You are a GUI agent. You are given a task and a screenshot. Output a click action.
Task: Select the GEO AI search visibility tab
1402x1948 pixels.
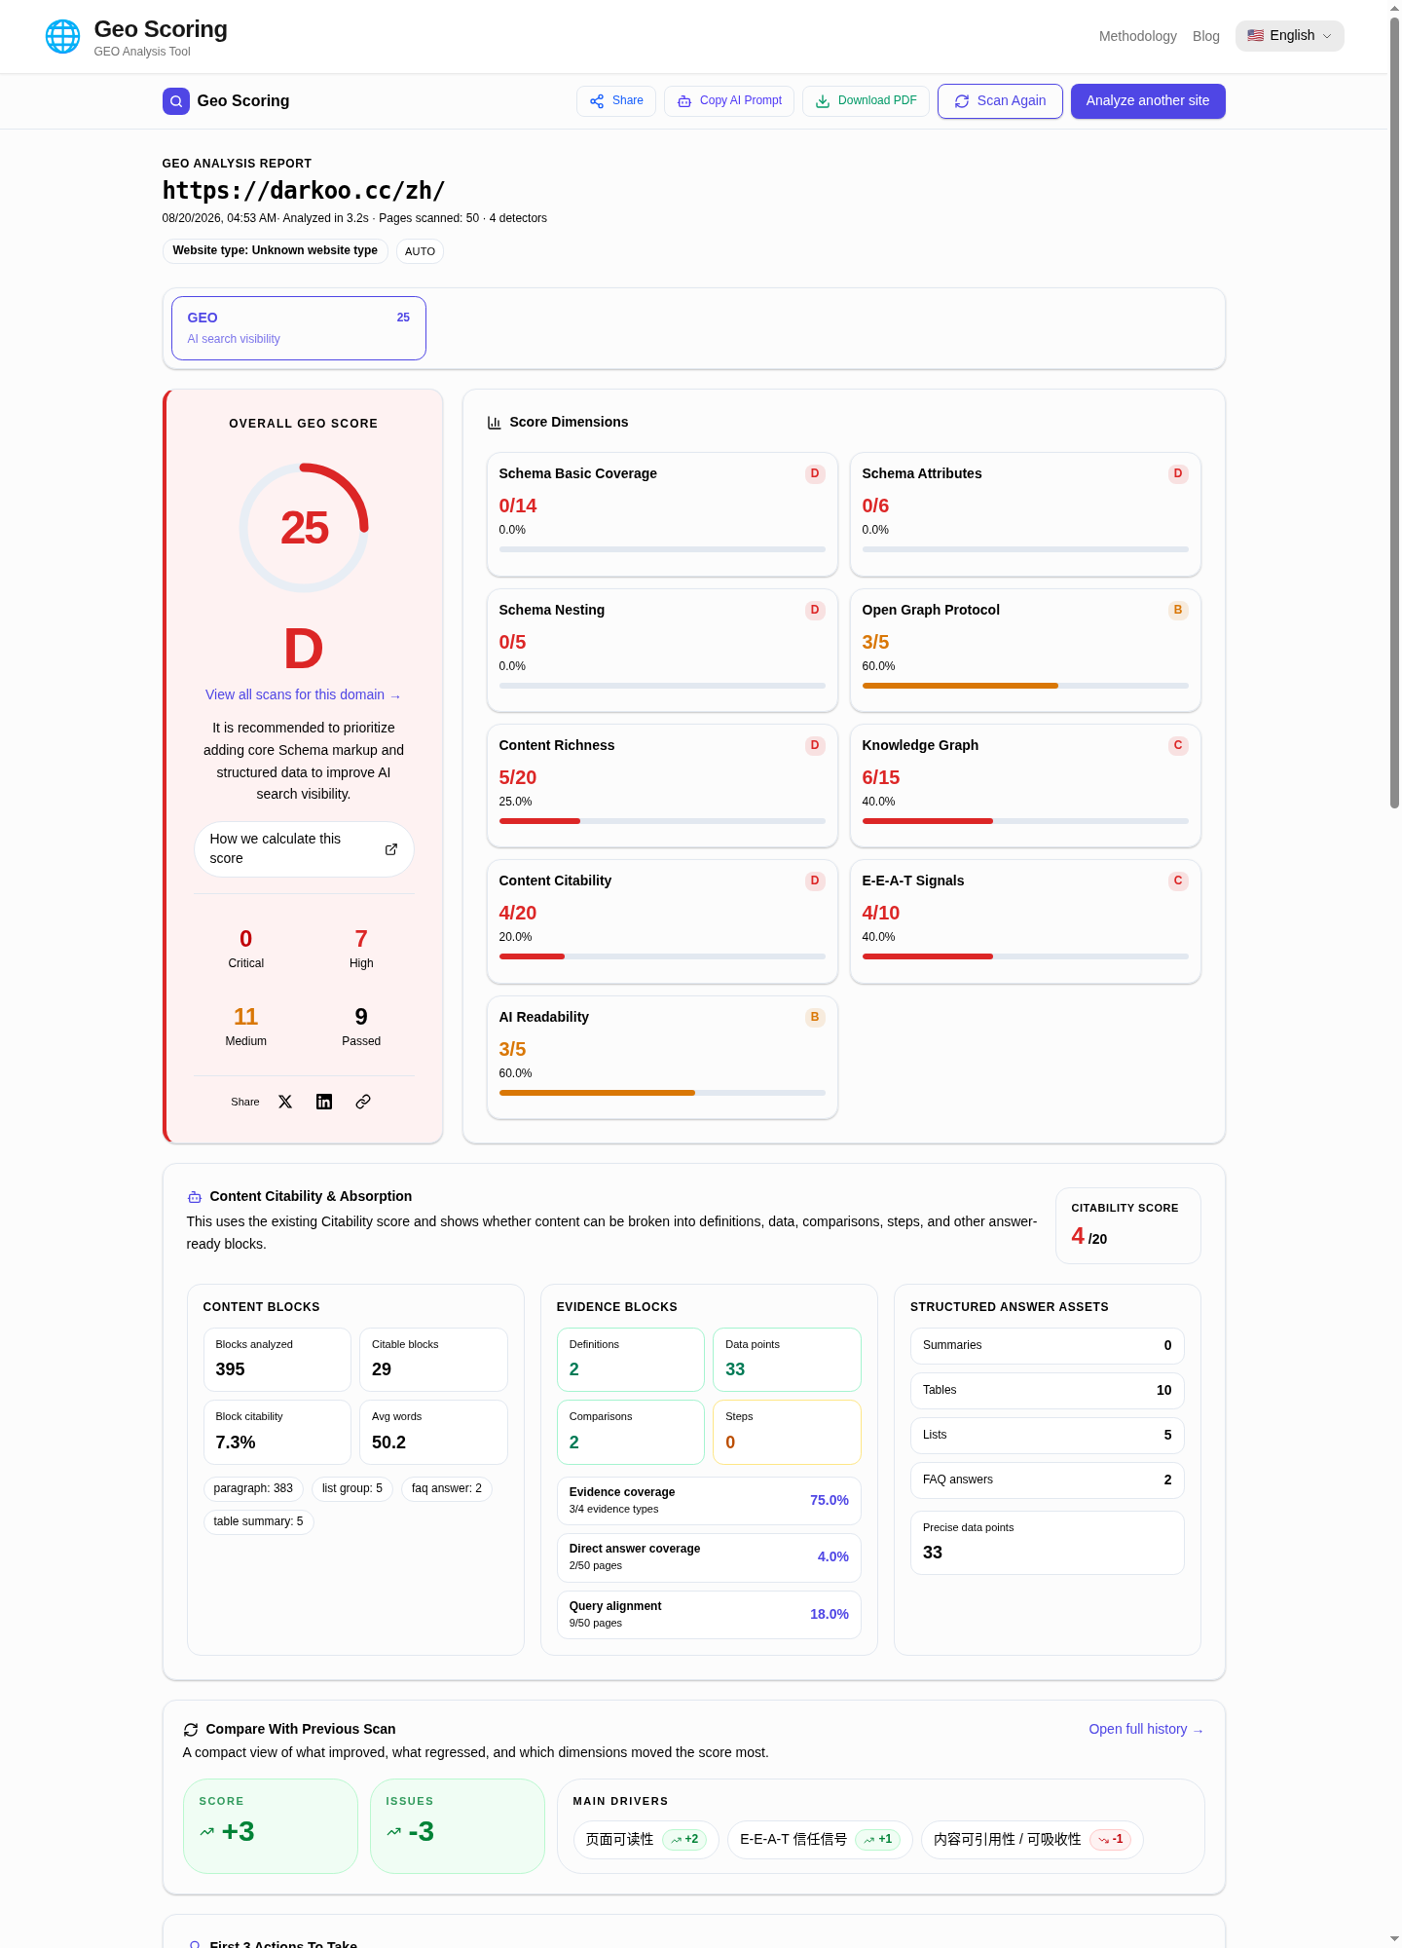pos(299,328)
